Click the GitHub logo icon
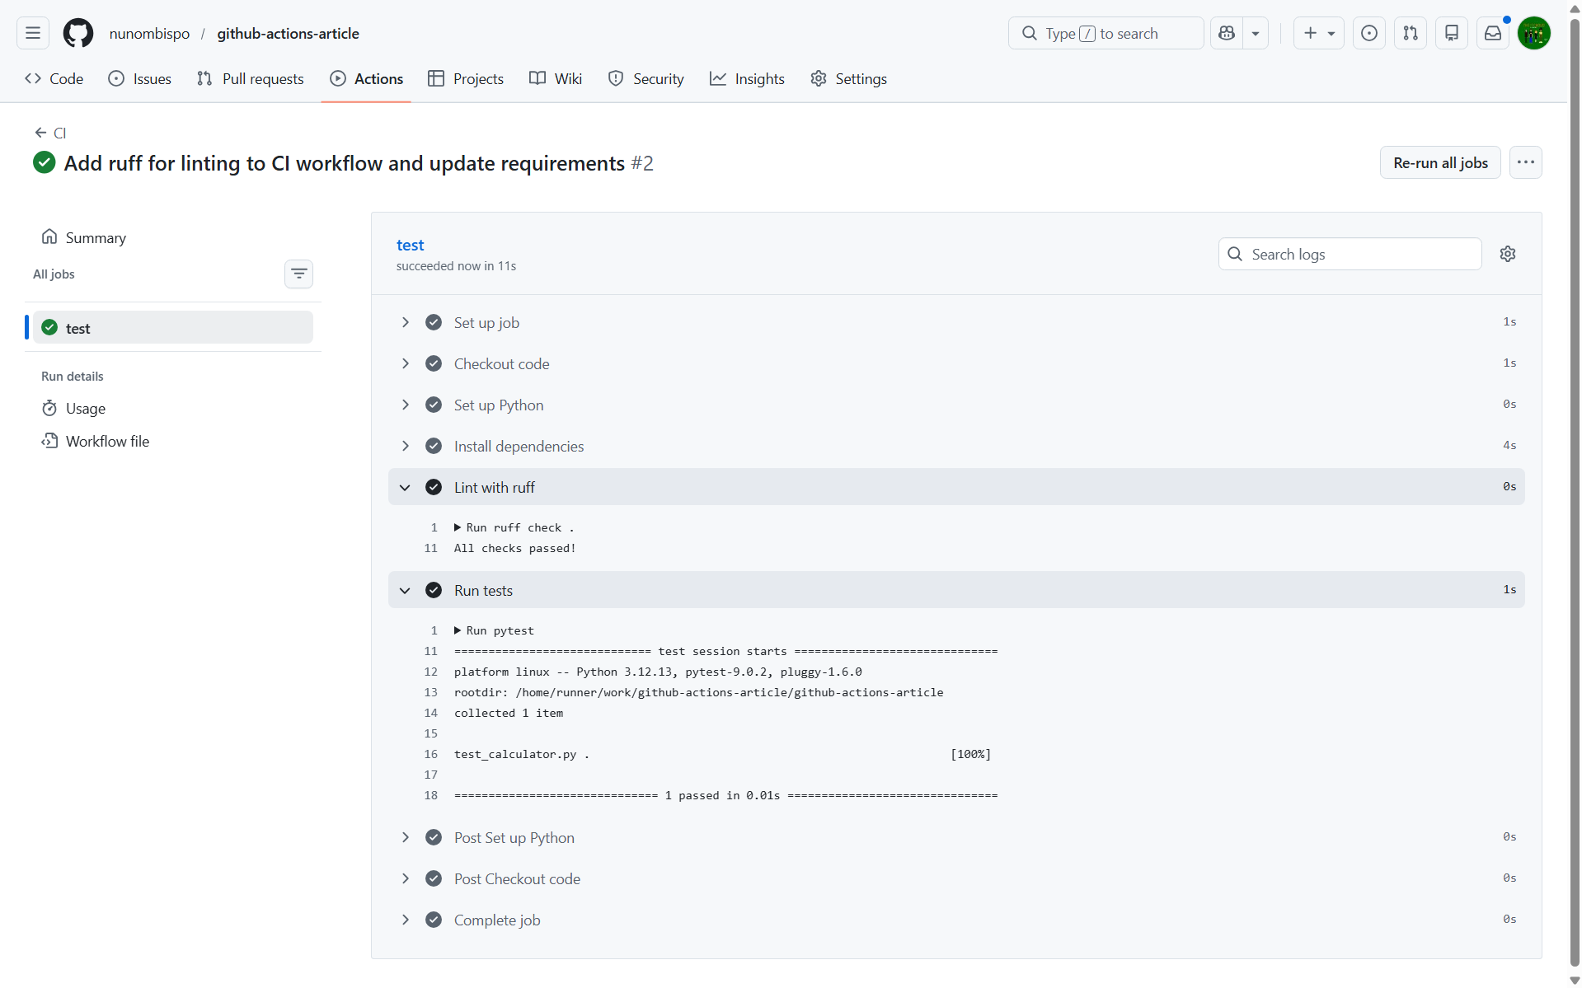1582x988 pixels. pos(78,33)
